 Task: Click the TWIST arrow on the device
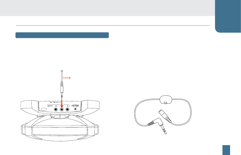[x=51, y=102]
